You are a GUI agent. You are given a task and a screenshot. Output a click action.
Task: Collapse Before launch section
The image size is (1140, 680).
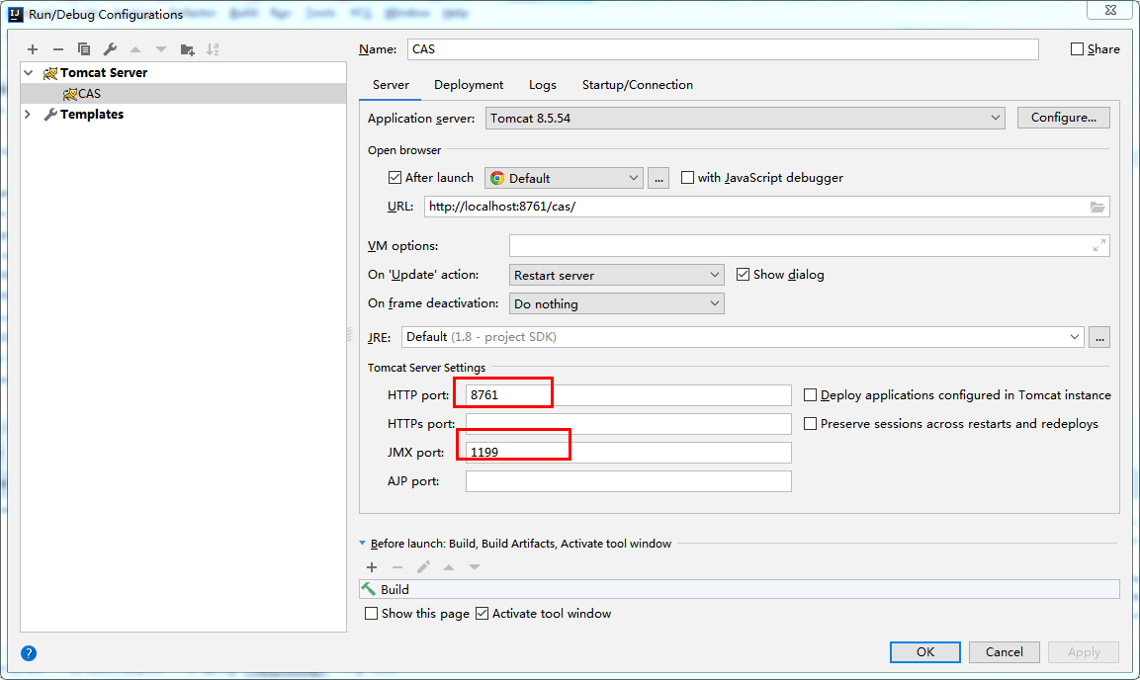(362, 543)
